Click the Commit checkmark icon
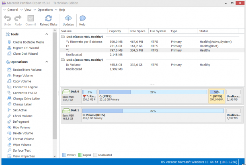The height and width of the screenshot is (165, 246). pyautogui.click(x=31, y=18)
